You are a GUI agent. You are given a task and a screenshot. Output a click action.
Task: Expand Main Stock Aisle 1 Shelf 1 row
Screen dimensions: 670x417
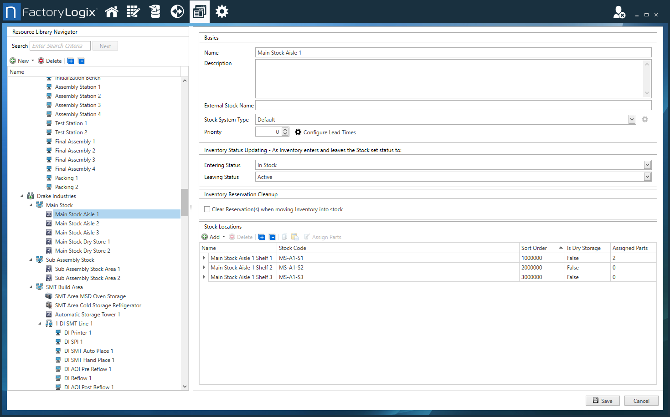(x=204, y=258)
